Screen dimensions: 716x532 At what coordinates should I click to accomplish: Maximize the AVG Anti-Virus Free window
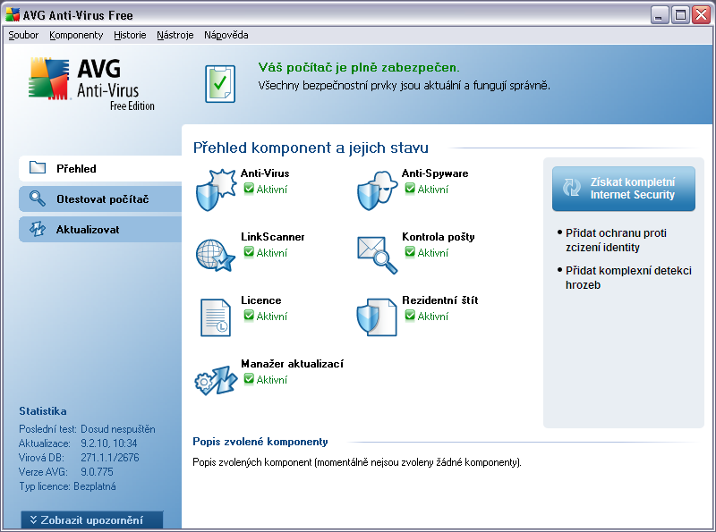[x=680, y=15]
